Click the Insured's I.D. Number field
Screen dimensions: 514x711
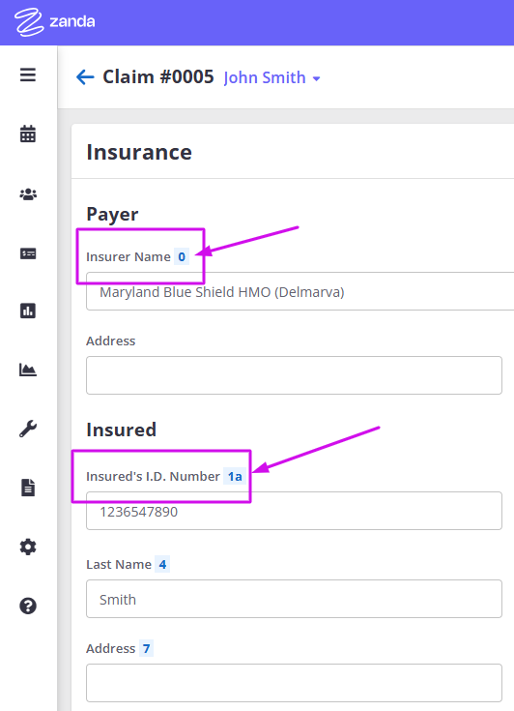(294, 511)
